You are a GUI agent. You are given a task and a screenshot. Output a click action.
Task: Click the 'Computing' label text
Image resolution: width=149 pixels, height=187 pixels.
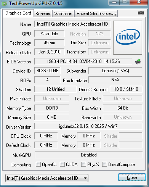coord(21,165)
